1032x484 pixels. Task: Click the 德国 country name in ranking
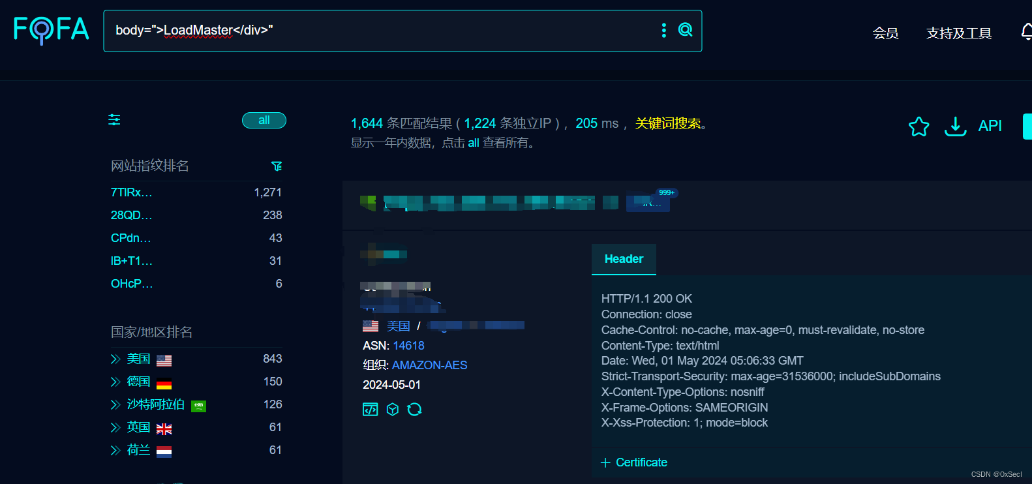[x=138, y=382]
